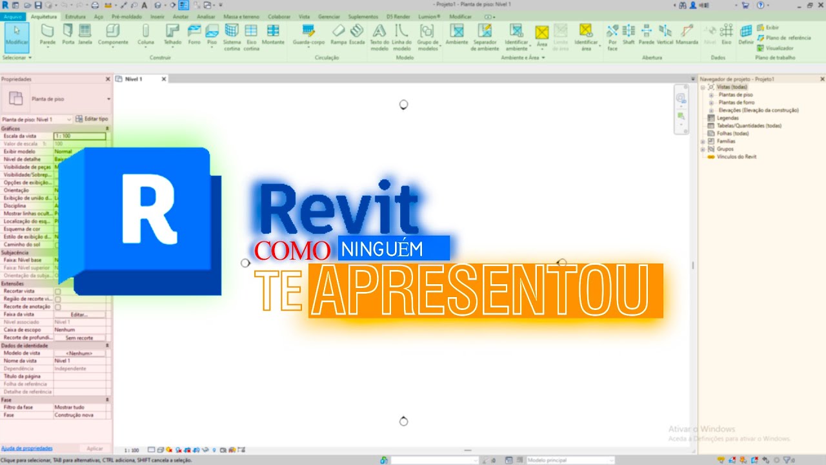
Task: Select the Mansarda dormer tool
Action: tap(687, 34)
